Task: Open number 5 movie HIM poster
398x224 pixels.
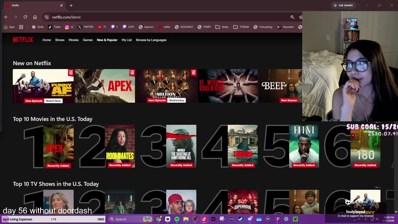Action: click(x=304, y=146)
